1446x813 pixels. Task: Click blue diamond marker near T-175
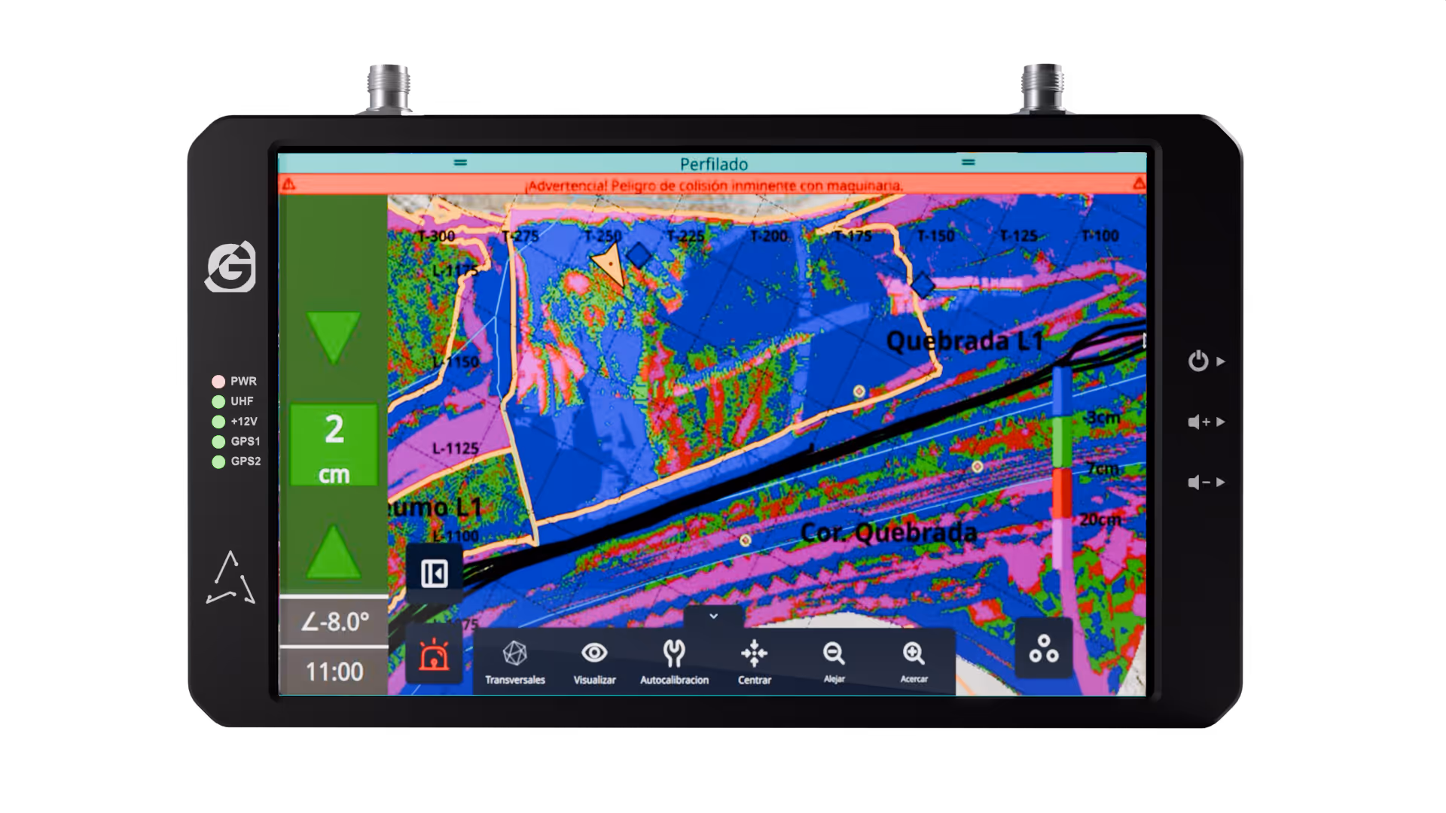click(x=923, y=285)
